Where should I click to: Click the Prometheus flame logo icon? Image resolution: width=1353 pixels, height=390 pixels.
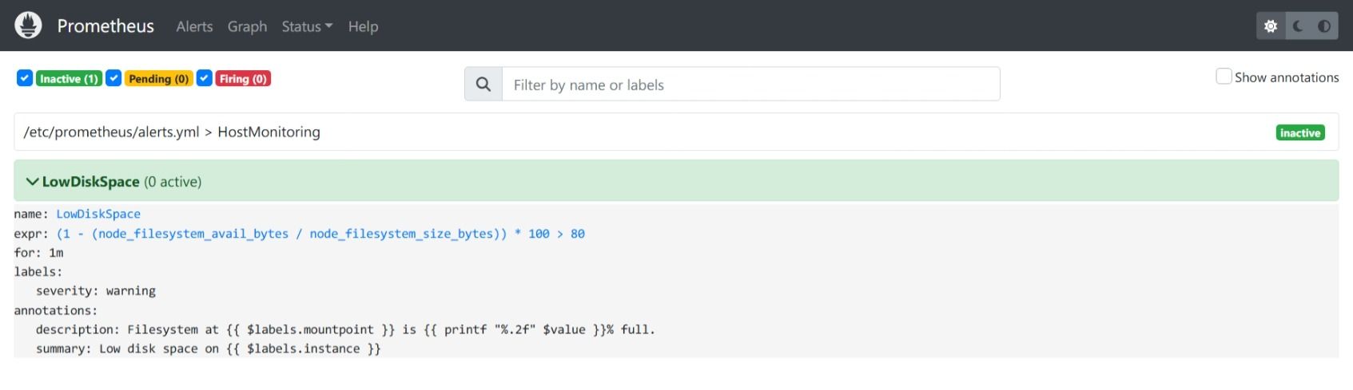[28, 26]
